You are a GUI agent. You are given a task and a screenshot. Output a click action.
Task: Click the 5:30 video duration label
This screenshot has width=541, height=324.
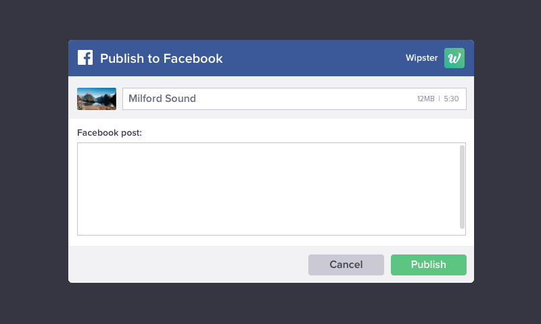tap(451, 99)
